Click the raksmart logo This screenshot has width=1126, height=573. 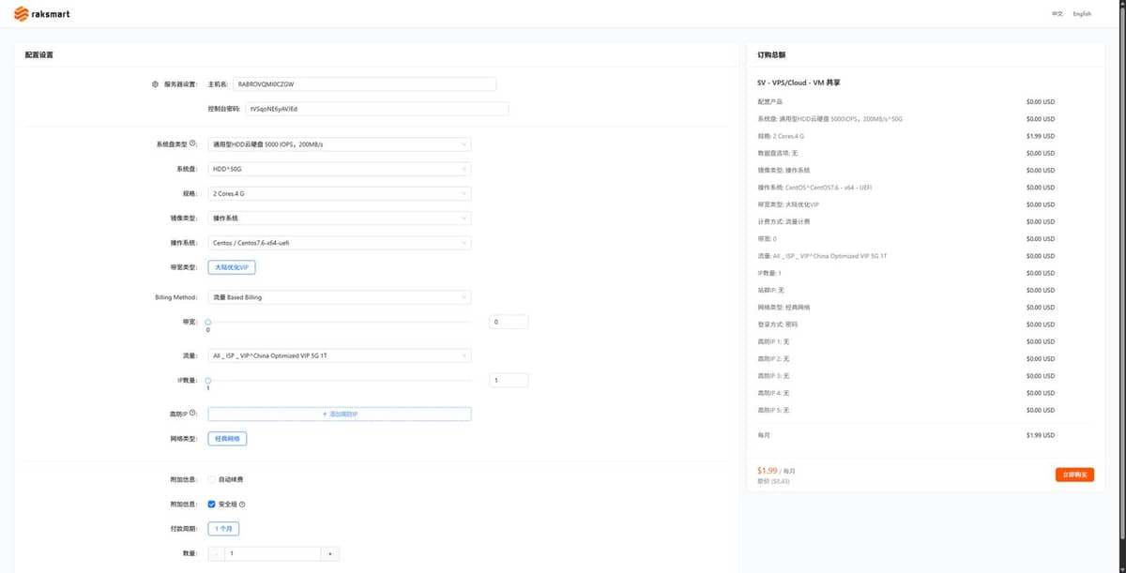(42, 14)
